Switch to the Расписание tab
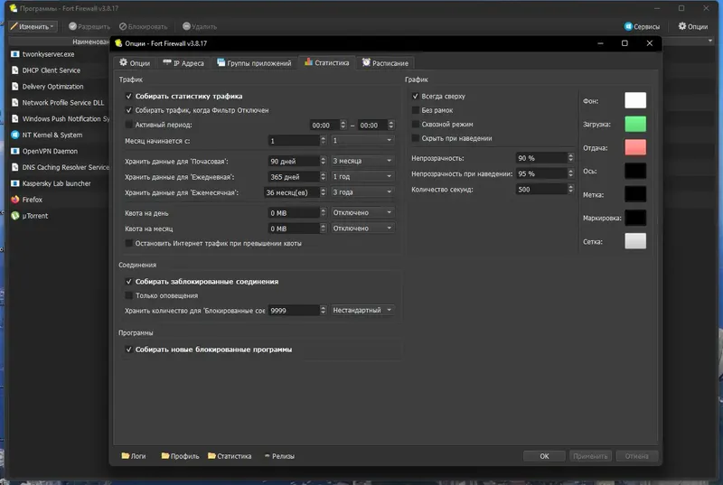The image size is (723, 485). pos(385,63)
